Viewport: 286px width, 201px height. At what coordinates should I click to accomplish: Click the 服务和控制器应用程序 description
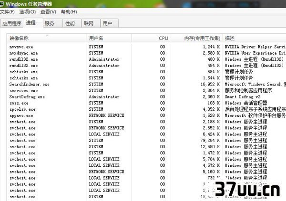pos(248,91)
